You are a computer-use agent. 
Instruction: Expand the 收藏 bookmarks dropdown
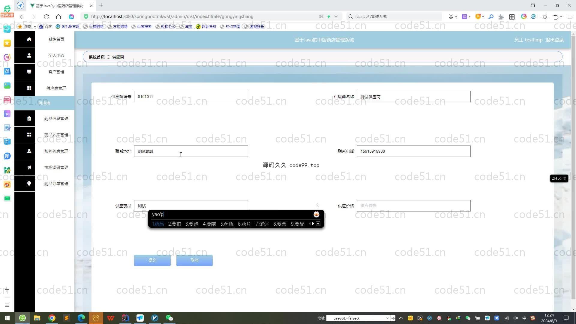pyautogui.click(x=35, y=27)
